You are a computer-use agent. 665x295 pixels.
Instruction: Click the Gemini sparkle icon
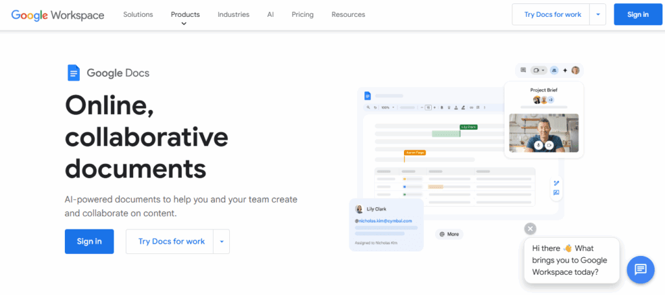point(565,70)
